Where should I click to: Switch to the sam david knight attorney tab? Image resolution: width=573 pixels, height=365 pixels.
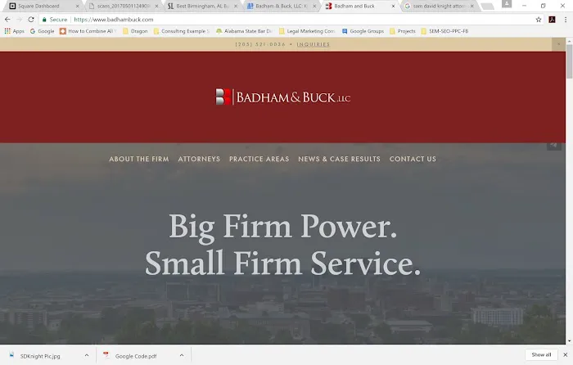439,7
